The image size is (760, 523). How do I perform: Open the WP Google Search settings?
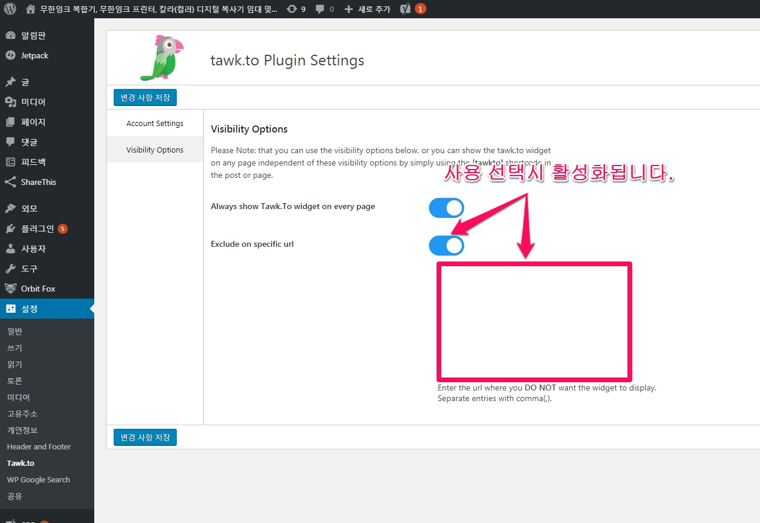[38, 479]
